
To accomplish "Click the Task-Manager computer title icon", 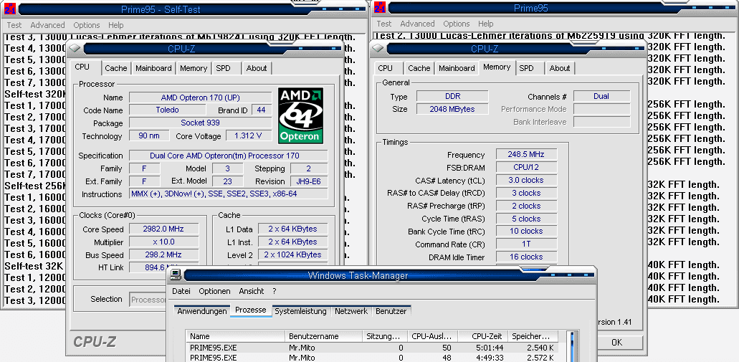I will [x=176, y=275].
